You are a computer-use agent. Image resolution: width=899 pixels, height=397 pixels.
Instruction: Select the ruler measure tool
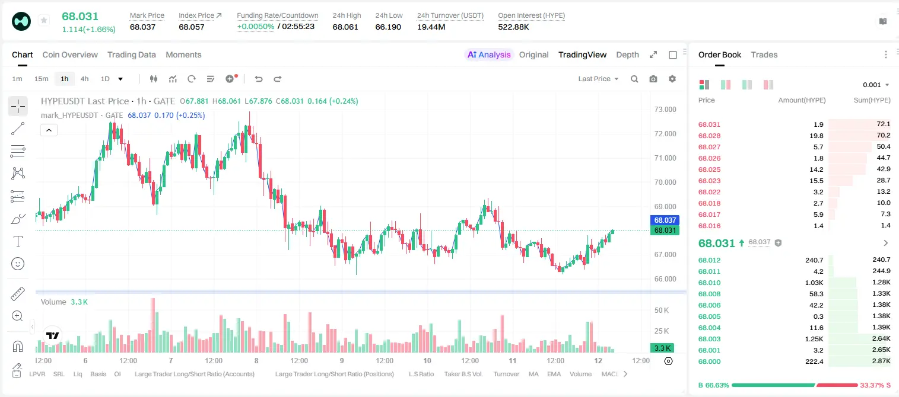coord(18,294)
